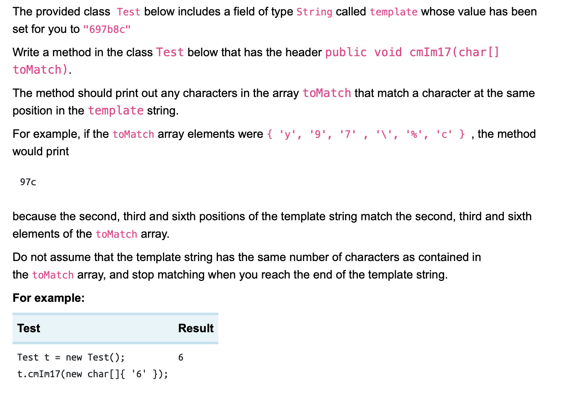Screen dimensions: 580x398
Task: Click the pink 'Test' code word in first line
Action: tap(128, 12)
